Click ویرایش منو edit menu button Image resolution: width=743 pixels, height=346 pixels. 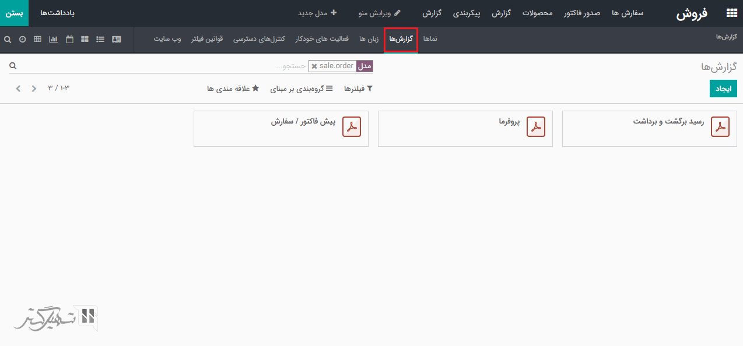(x=380, y=13)
